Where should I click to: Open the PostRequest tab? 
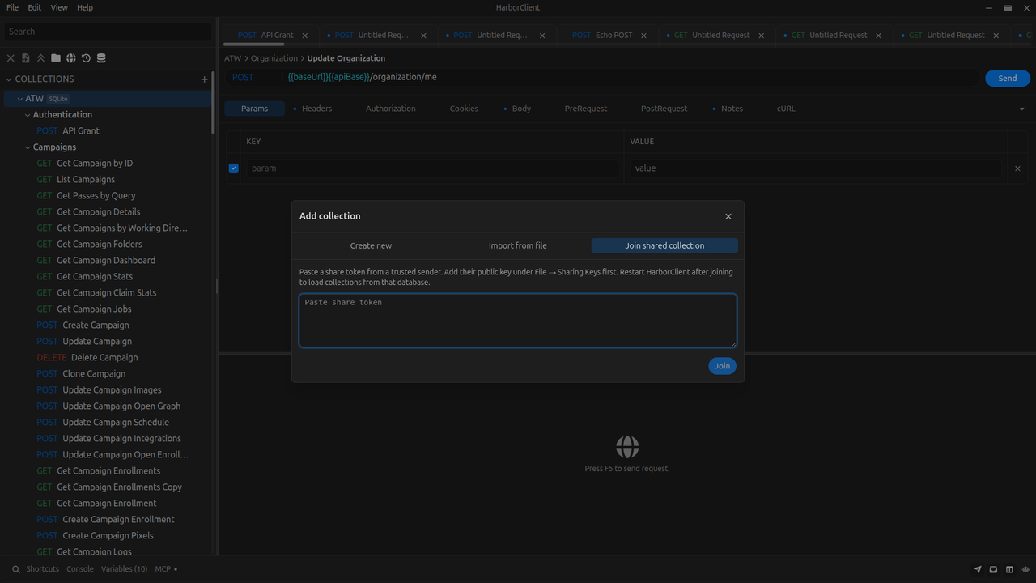point(664,109)
